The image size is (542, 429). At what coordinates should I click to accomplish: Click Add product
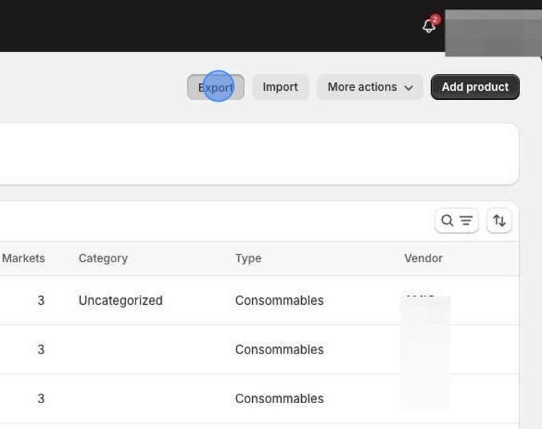[475, 87]
